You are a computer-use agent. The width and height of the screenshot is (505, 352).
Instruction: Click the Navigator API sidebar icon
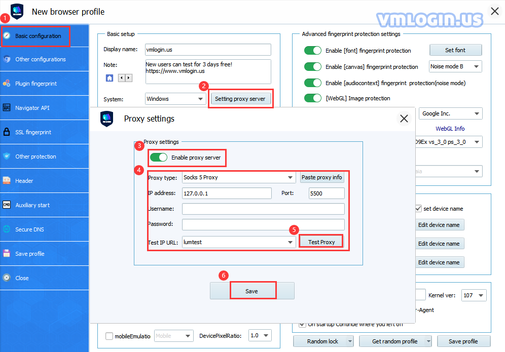coord(7,108)
